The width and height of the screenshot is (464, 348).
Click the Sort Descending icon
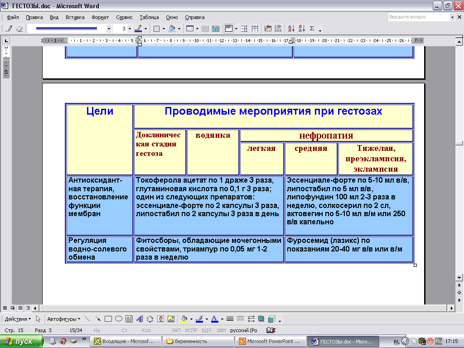[x=301, y=29]
